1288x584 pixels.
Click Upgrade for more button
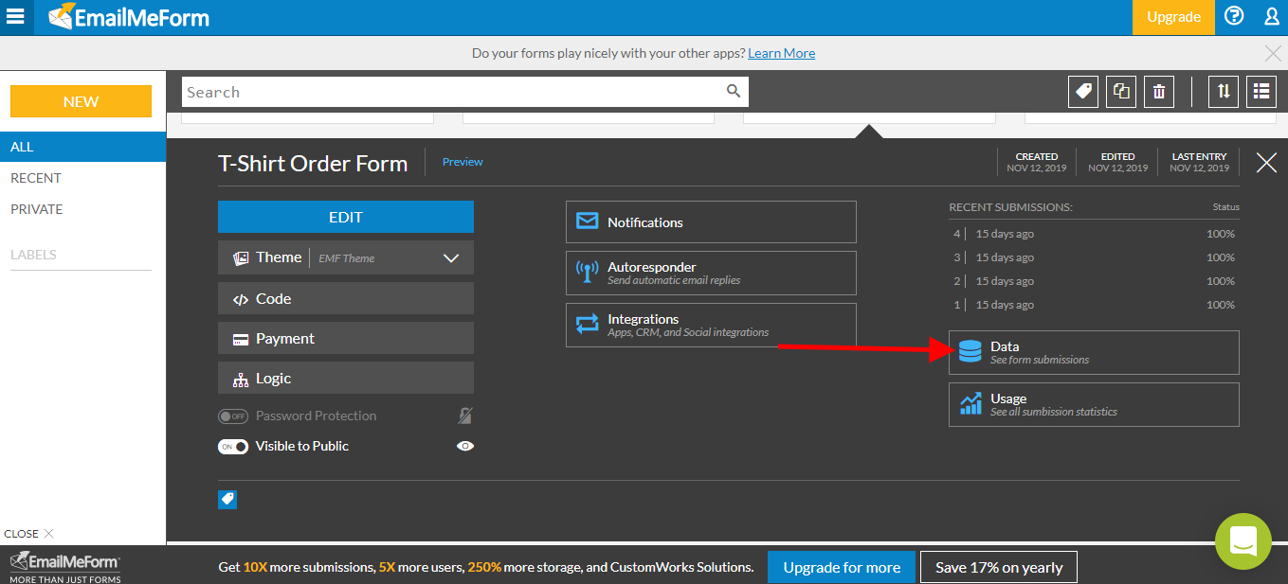[x=842, y=567]
